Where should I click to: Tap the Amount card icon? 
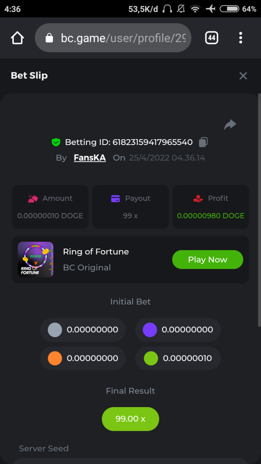[x=33, y=198]
